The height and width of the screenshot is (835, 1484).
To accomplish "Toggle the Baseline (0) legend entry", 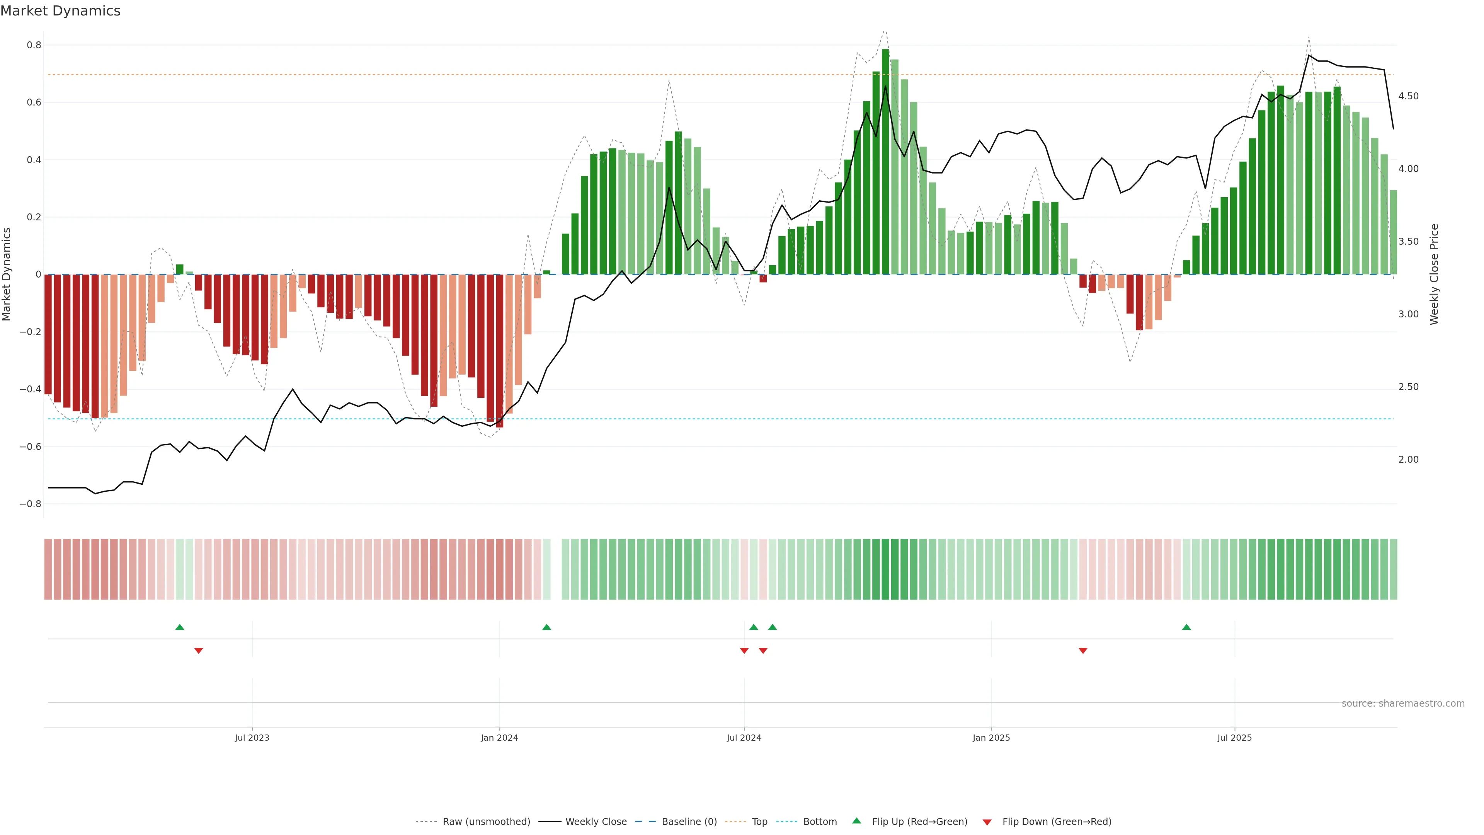I will point(689,821).
